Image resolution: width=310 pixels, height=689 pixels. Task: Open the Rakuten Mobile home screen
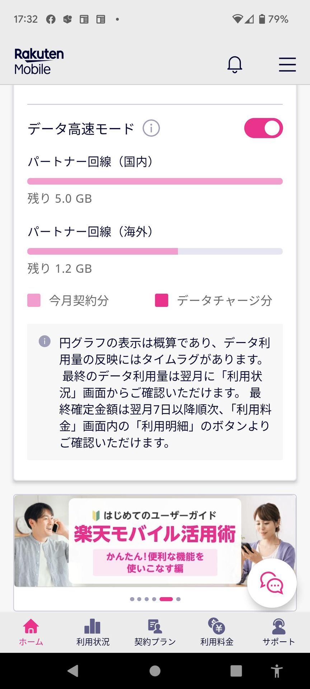[x=31, y=632]
